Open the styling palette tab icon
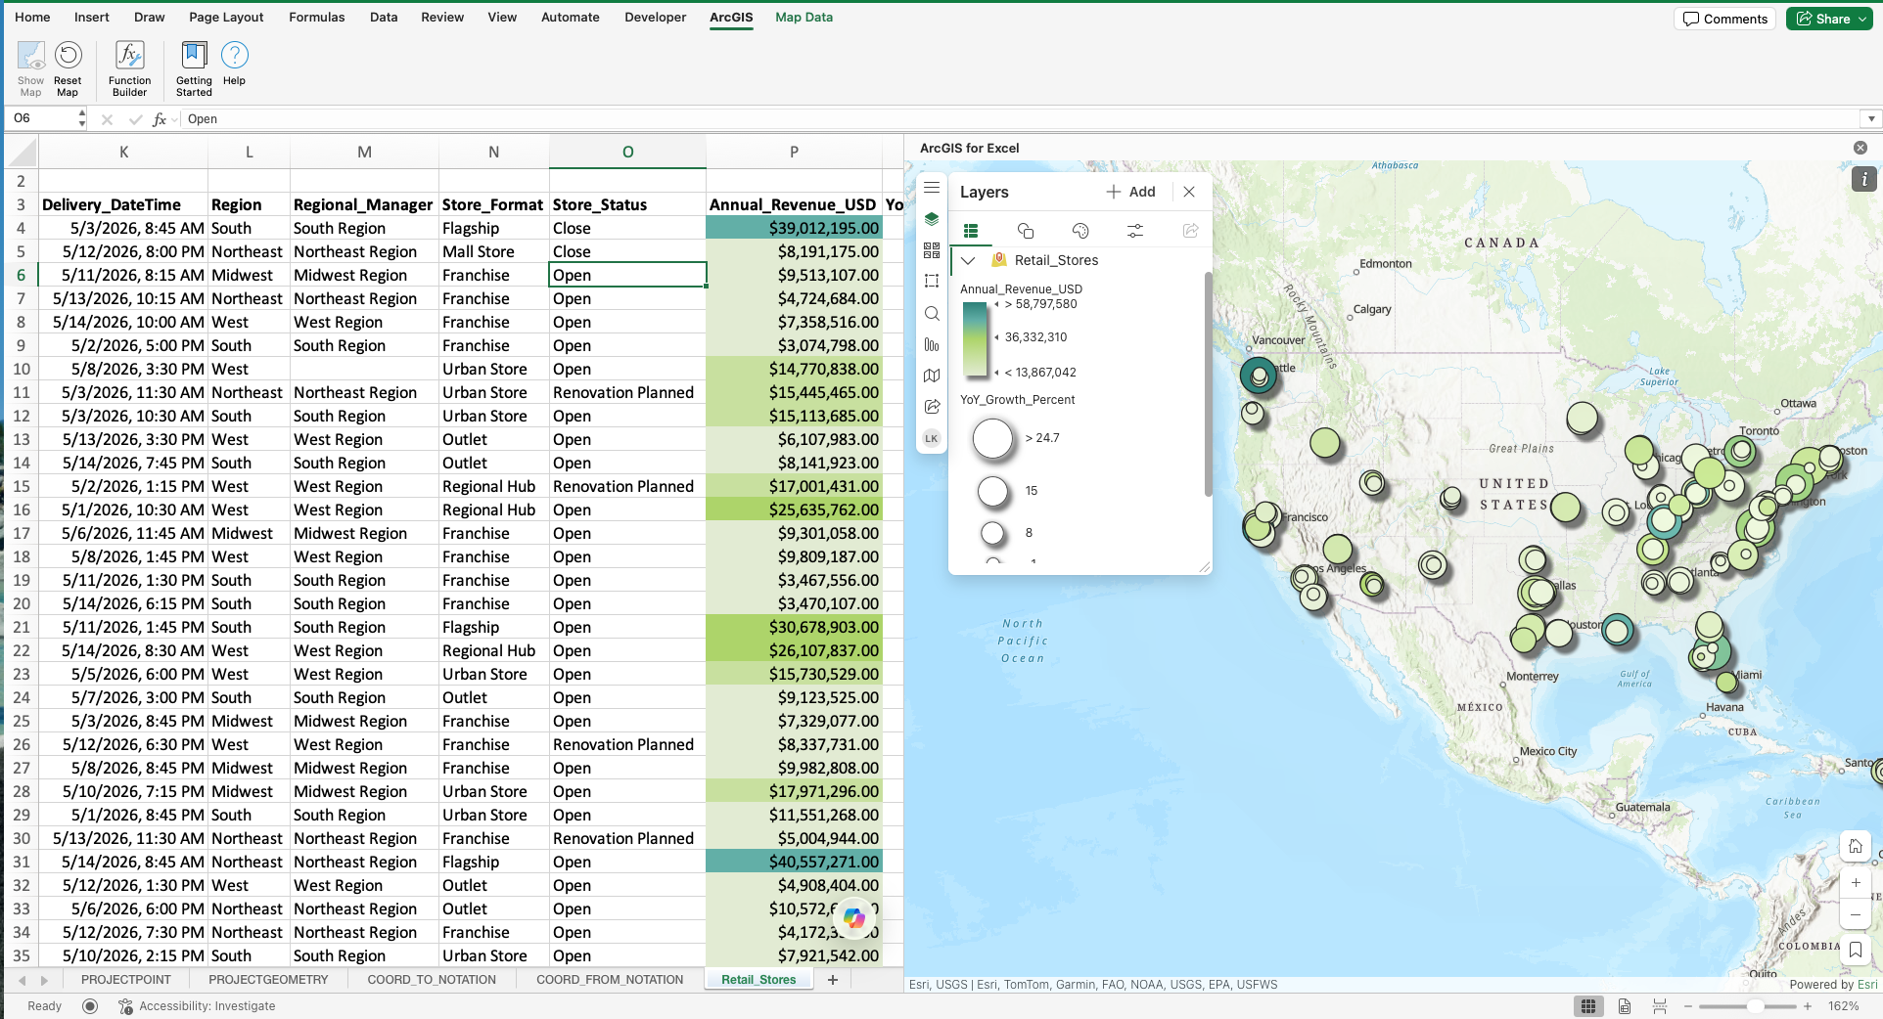 point(1080,231)
